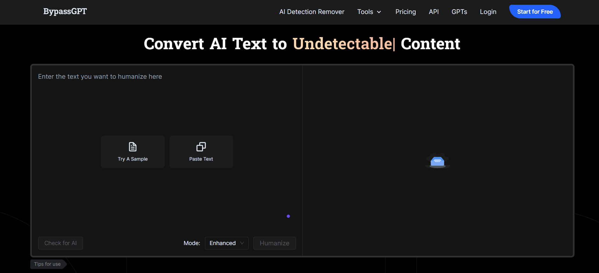
Task: Click the orange Undetectable headline word
Action: pyautogui.click(x=342, y=44)
